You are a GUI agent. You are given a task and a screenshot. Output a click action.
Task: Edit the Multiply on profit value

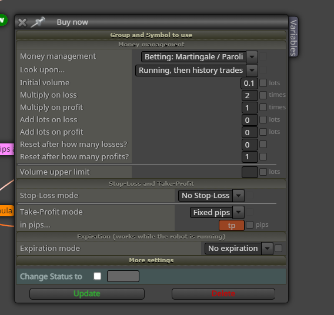(x=250, y=108)
